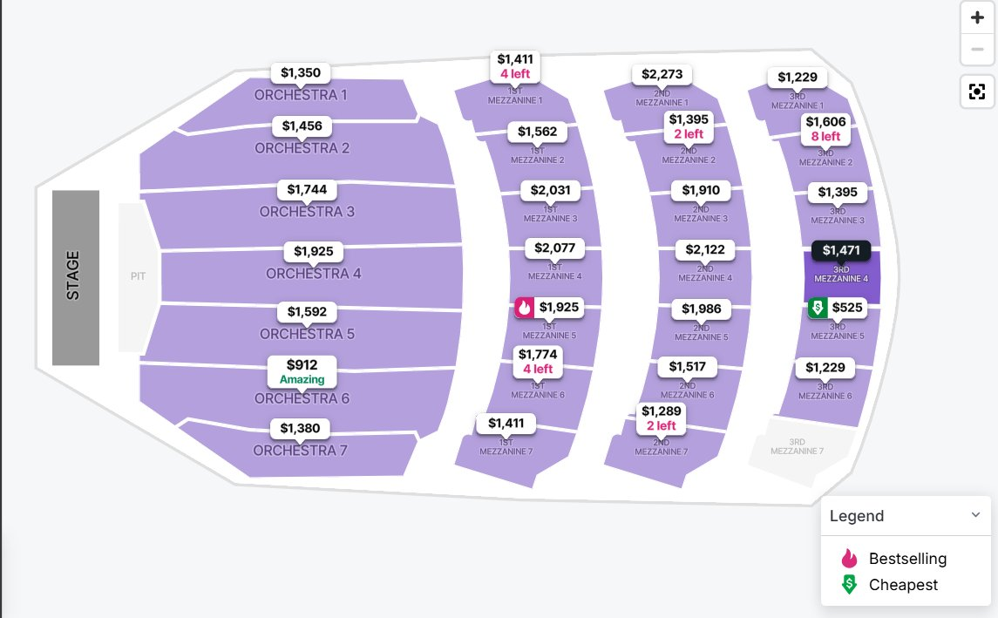The width and height of the screenshot is (998, 618).
Task: Choose $1,606 with 8 left in 3rd Mezzanine 2
Action: (x=825, y=128)
